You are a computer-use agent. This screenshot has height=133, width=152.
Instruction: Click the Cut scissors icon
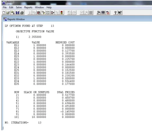click(29, 13)
